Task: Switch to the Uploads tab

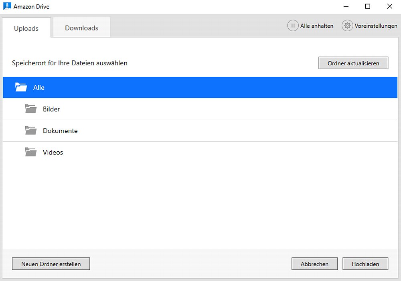Action: pos(26,28)
